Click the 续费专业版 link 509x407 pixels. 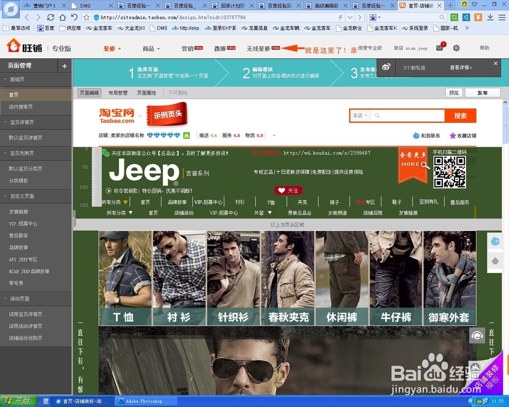pyautogui.click(x=370, y=48)
